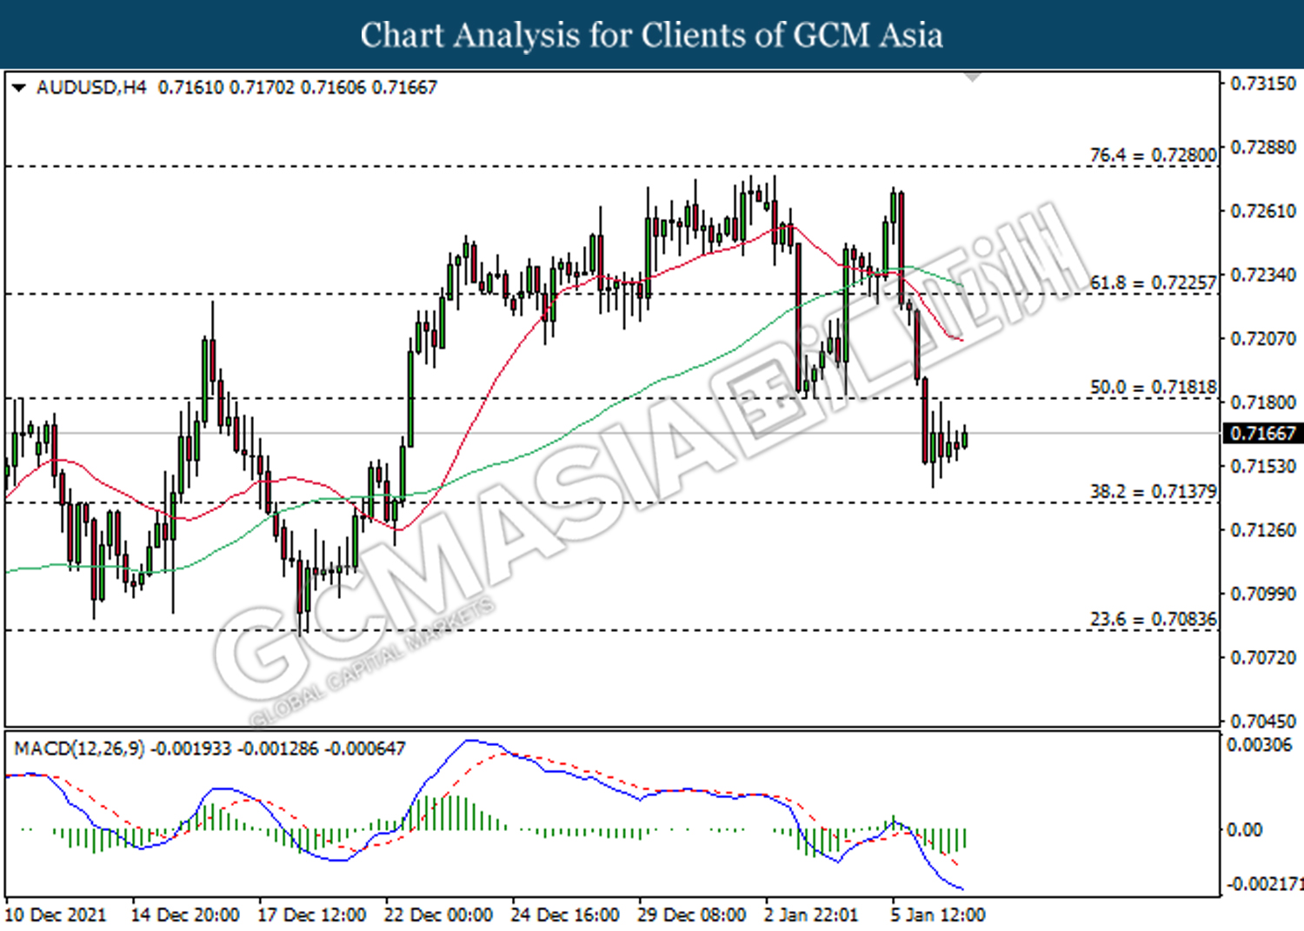Click the 0.72610 price axis label

pyautogui.click(x=1263, y=211)
